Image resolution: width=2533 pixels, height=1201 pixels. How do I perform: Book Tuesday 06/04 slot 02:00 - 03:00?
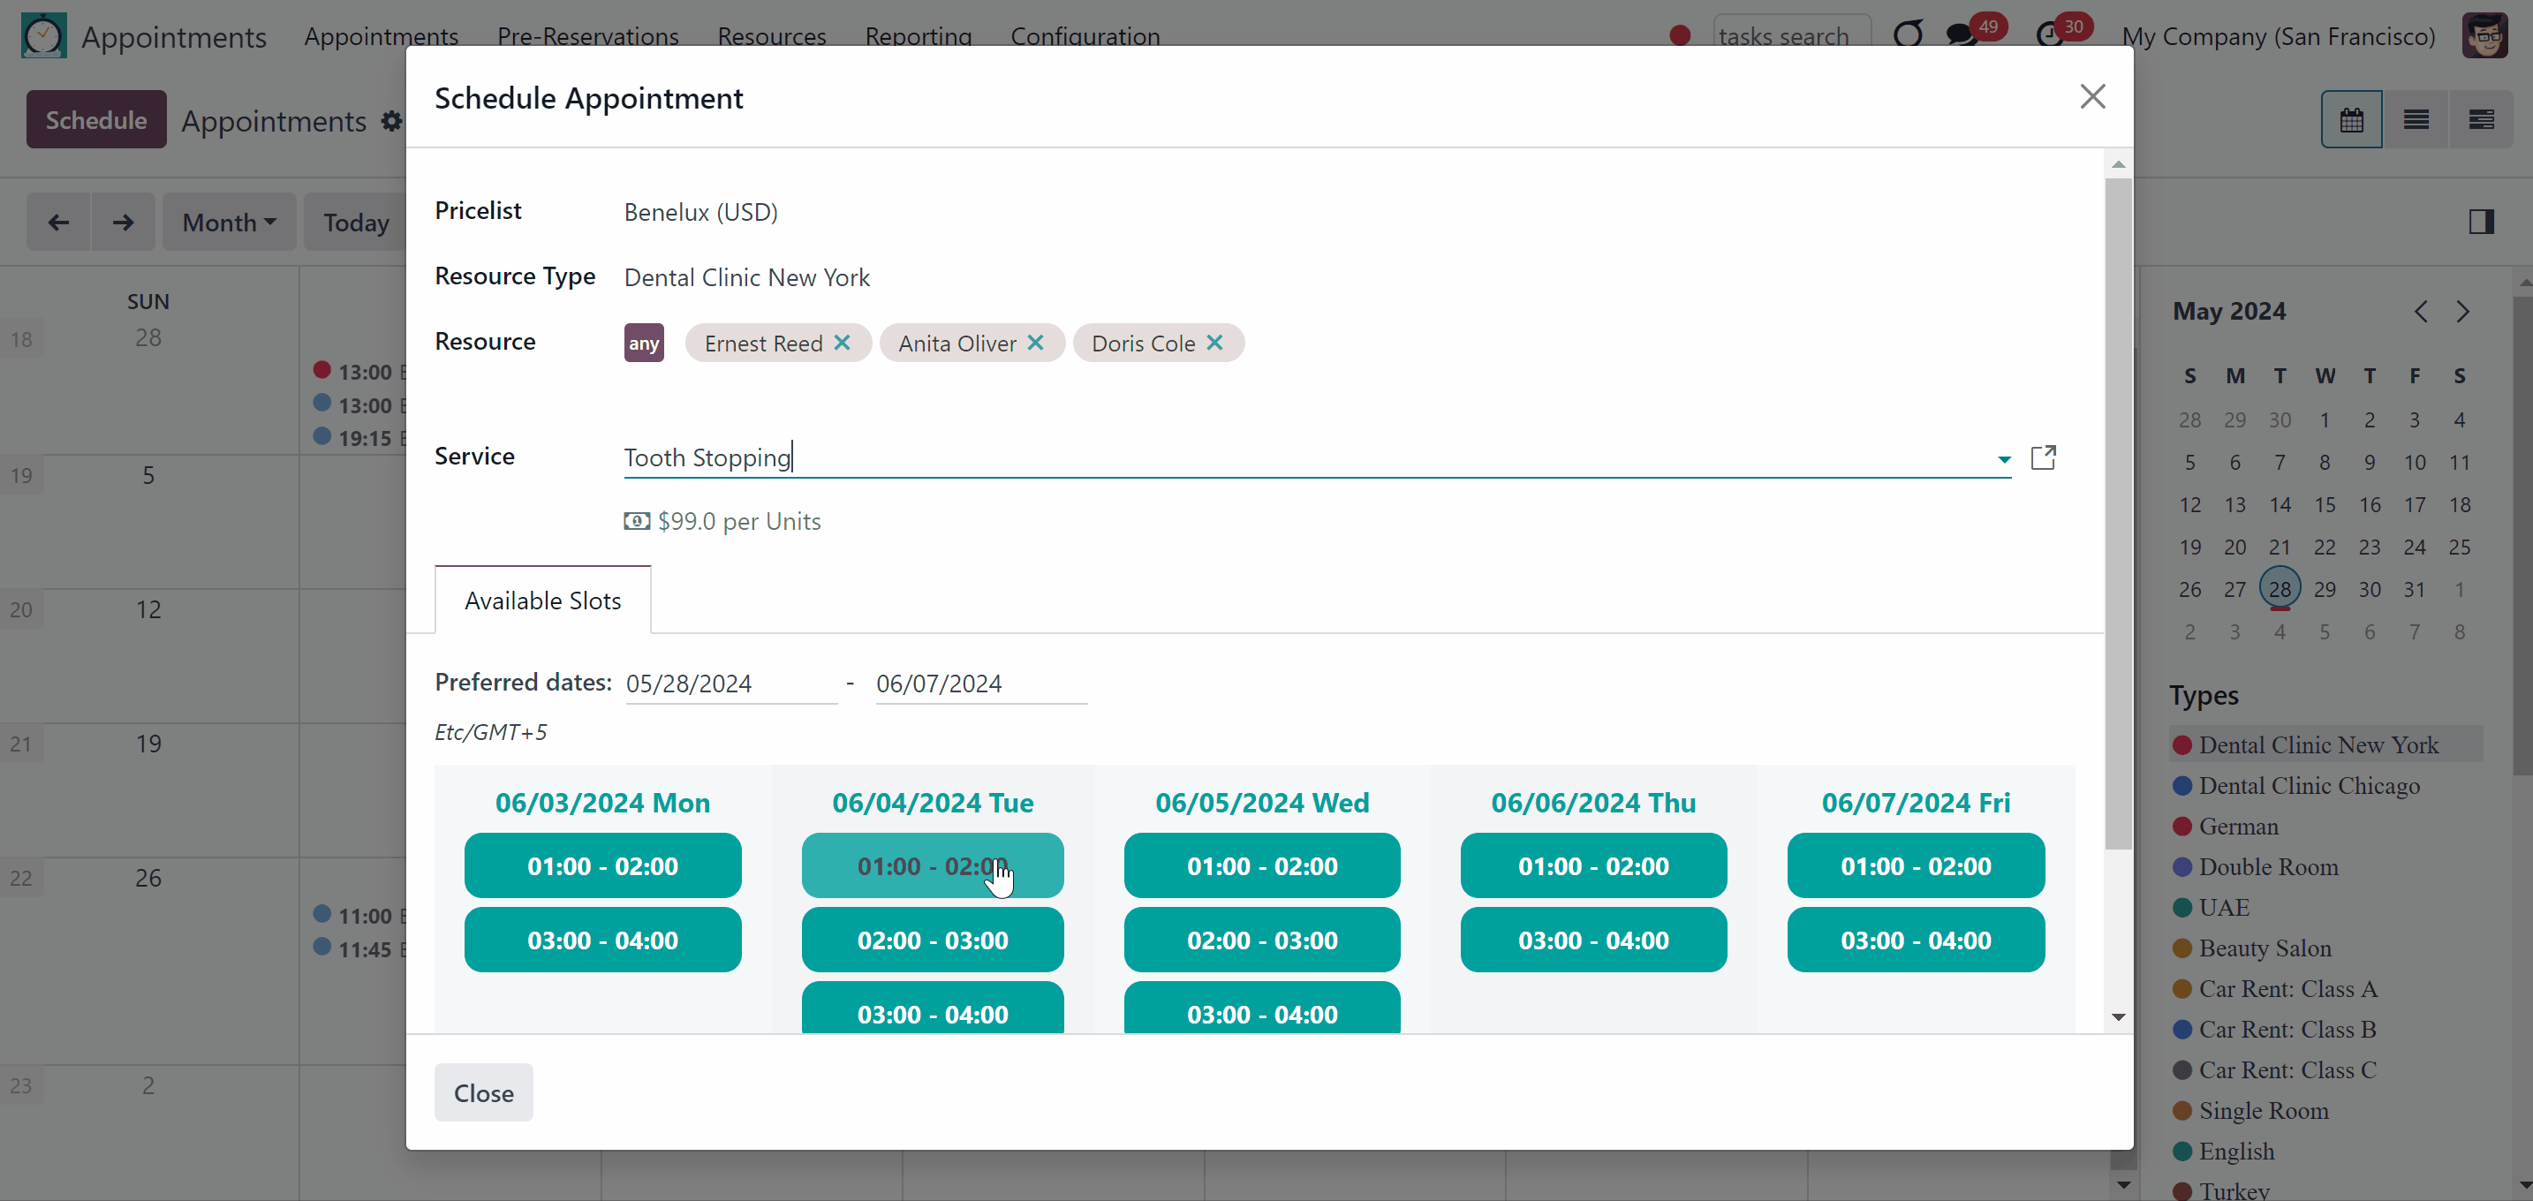pyautogui.click(x=932, y=940)
